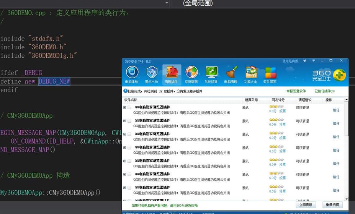This screenshot has width=355, height=214.
Task: Click the plugin list scrollbar thumb
Action: pyautogui.click(x=347, y=118)
